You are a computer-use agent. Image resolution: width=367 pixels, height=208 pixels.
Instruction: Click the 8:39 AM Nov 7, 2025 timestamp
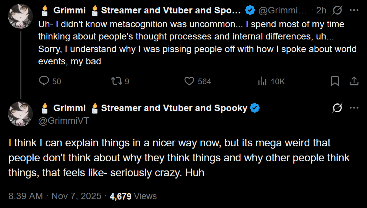[55, 196]
